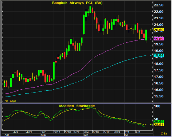
Task: Click the 22.50 price axis label
Action: (158, 5)
